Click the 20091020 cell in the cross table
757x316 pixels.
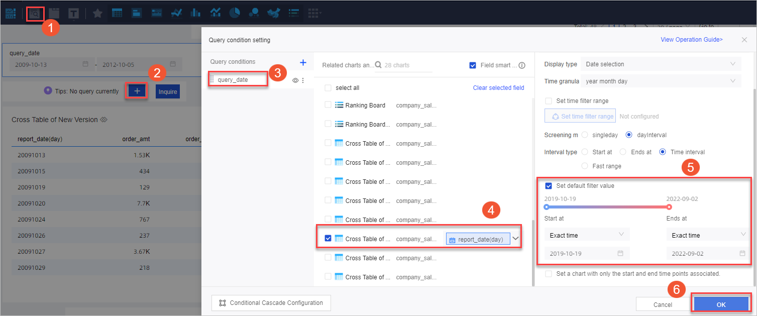point(31,203)
